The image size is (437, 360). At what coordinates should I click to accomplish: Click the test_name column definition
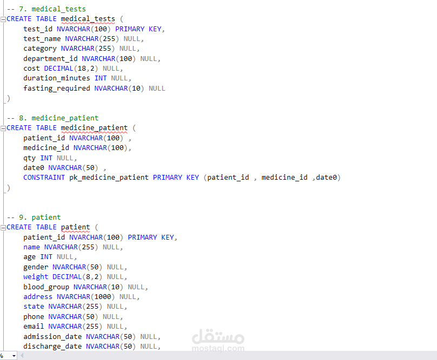[83, 39]
